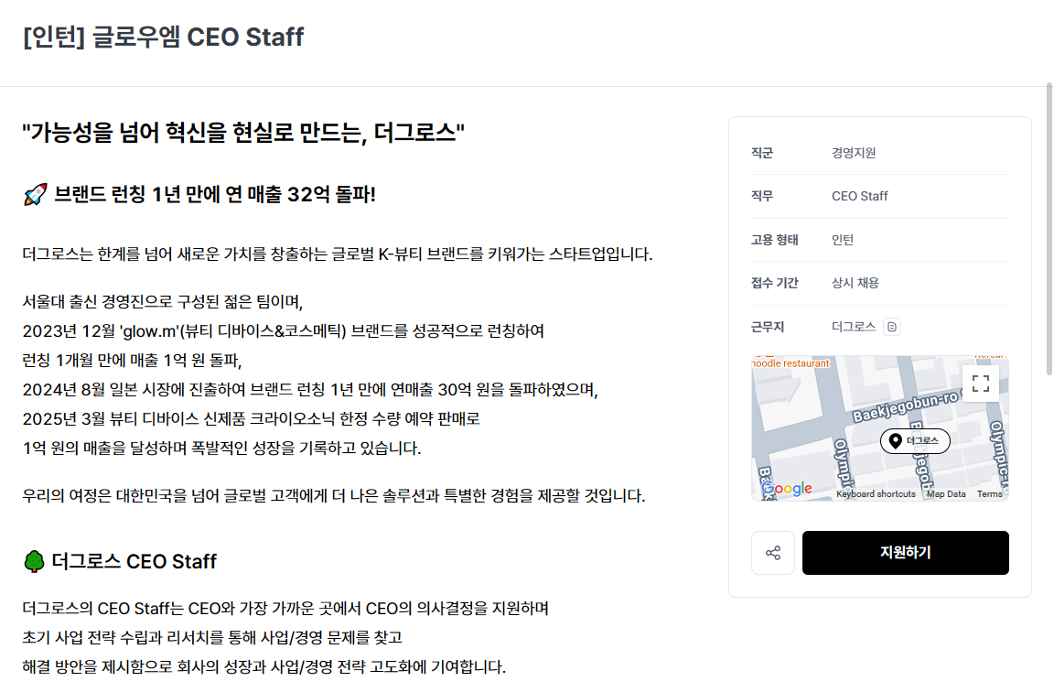Click the share icon beside 지원하기
Viewport: 1054px width, 692px height.
[773, 553]
